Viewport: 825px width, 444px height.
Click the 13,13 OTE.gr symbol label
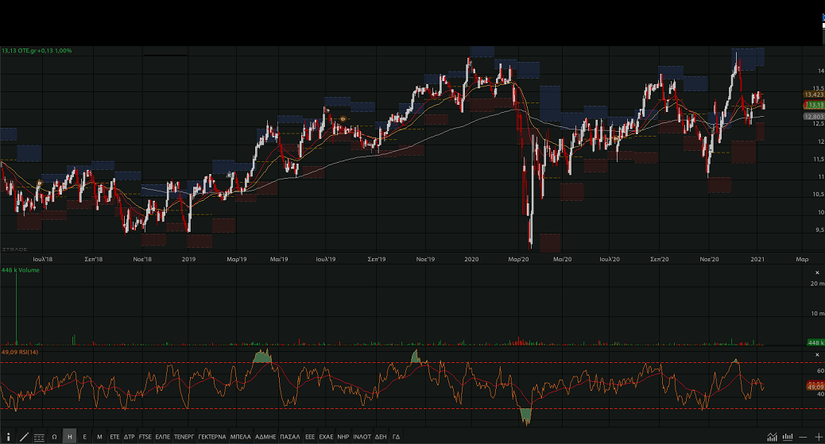pyautogui.click(x=37, y=51)
